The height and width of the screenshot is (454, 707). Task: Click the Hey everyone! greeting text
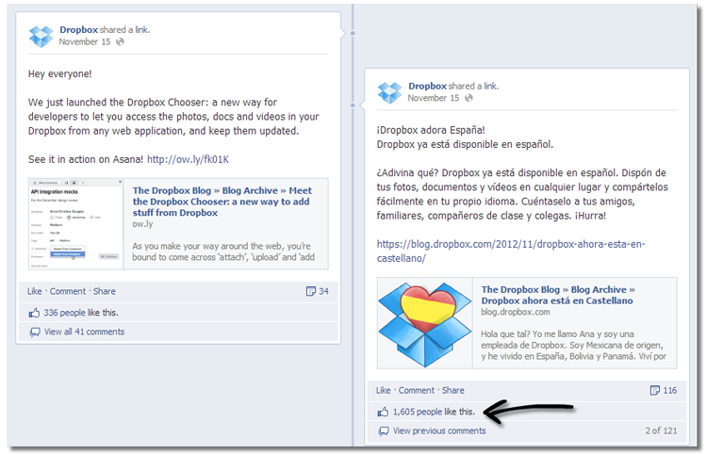tap(60, 73)
